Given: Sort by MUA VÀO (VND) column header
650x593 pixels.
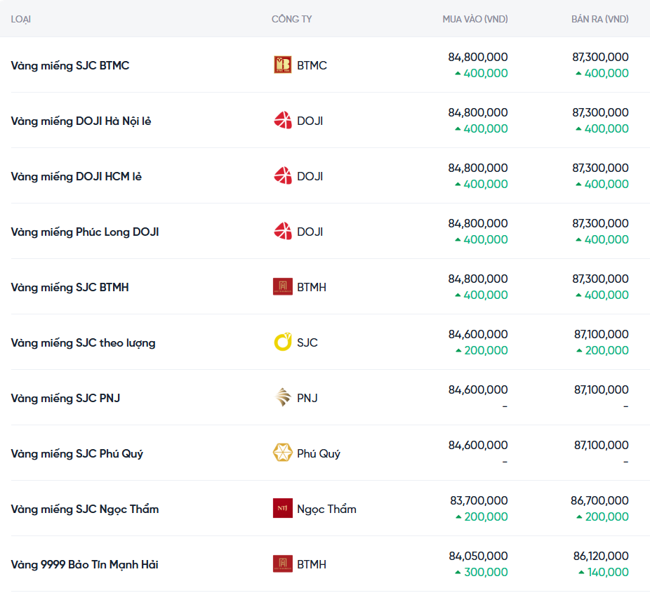Looking at the screenshot, I should click(475, 19).
